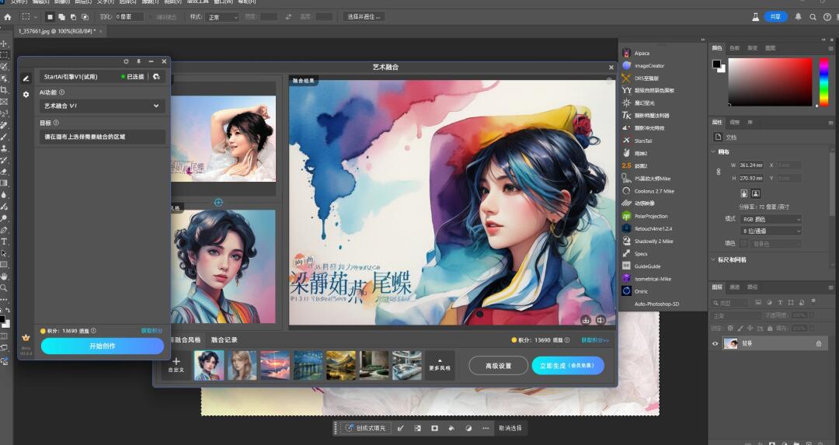
Task: Click the info icon beside AI功能
Action: click(x=62, y=92)
